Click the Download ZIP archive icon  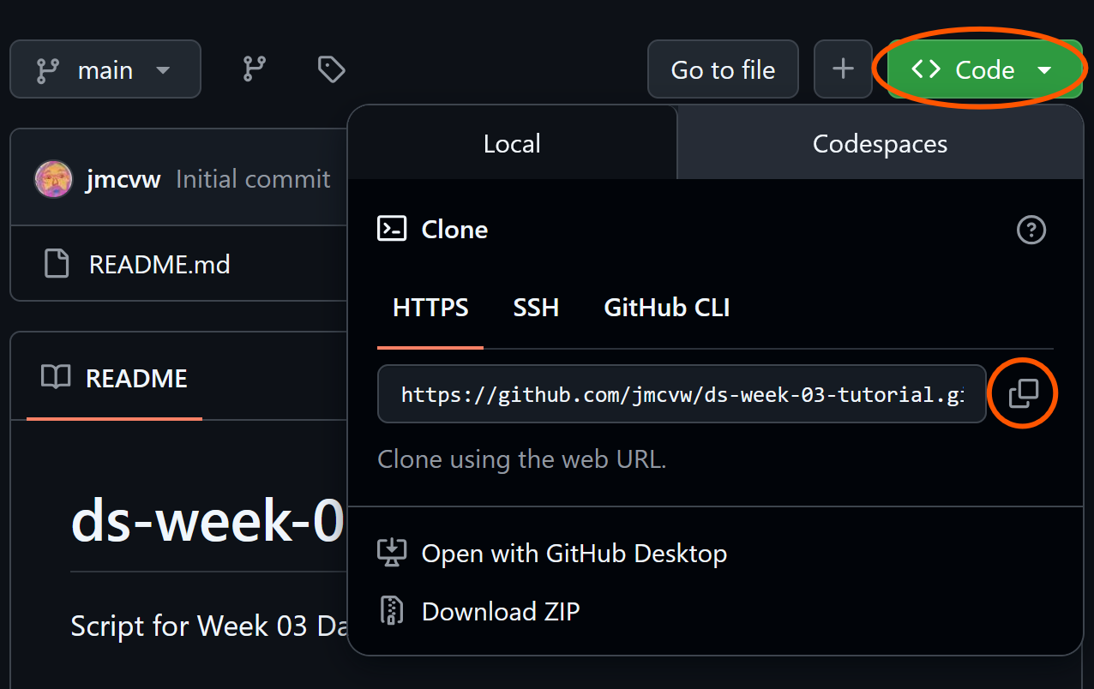392,611
